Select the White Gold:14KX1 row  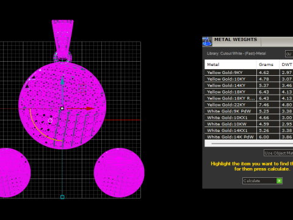tap(248, 130)
